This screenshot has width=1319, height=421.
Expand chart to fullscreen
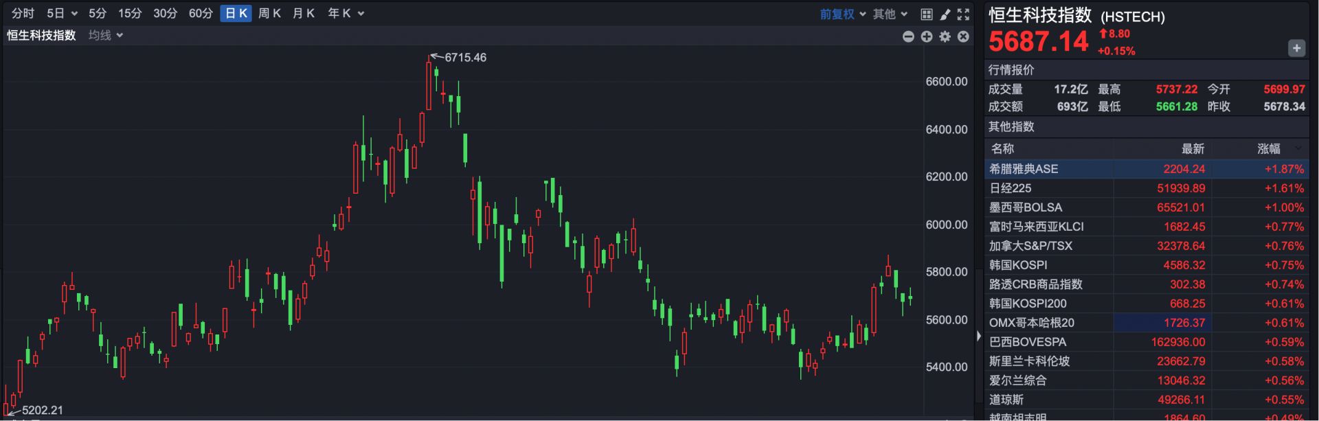click(963, 14)
